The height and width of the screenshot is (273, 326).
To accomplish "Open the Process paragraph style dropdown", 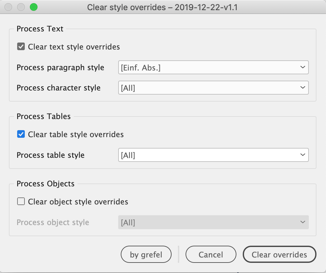I will tap(213, 68).
